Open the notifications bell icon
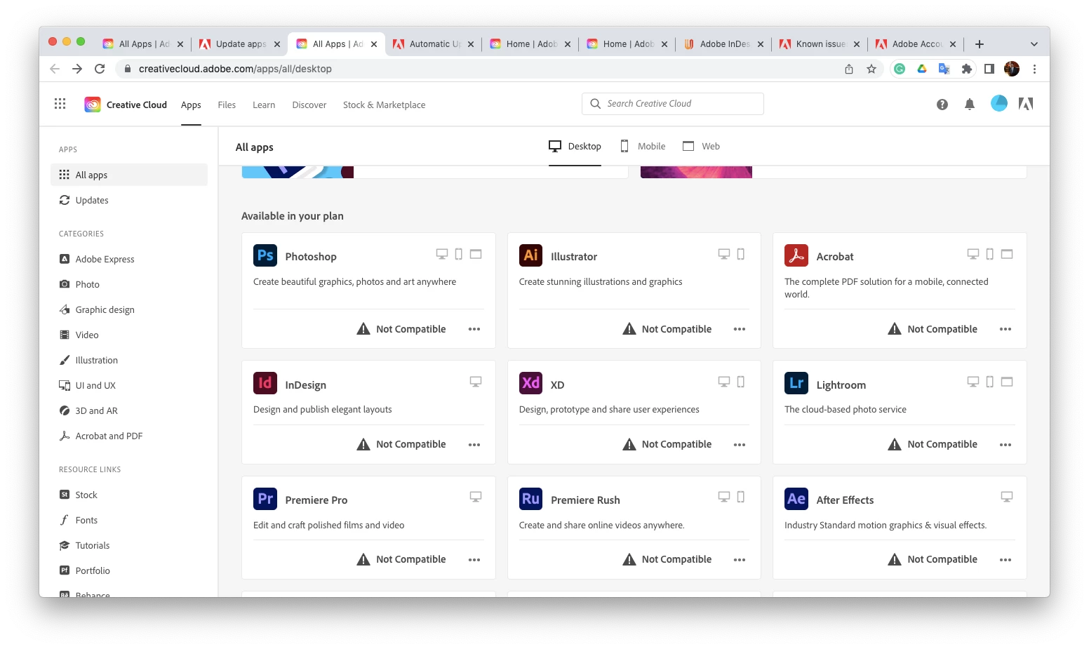The image size is (1089, 649). pos(970,105)
